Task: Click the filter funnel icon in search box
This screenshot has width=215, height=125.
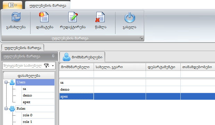Action: point(46,66)
